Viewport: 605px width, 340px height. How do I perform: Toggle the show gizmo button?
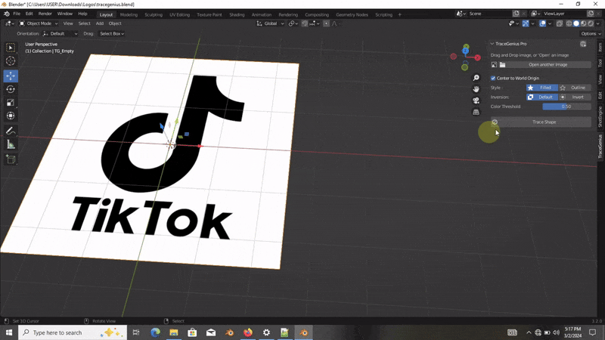526,23
